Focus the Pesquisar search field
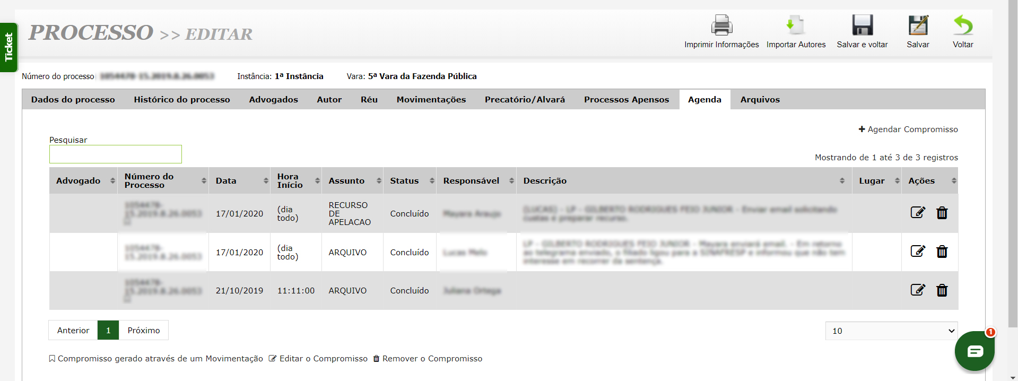The width and height of the screenshot is (1018, 381). [x=116, y=154]
